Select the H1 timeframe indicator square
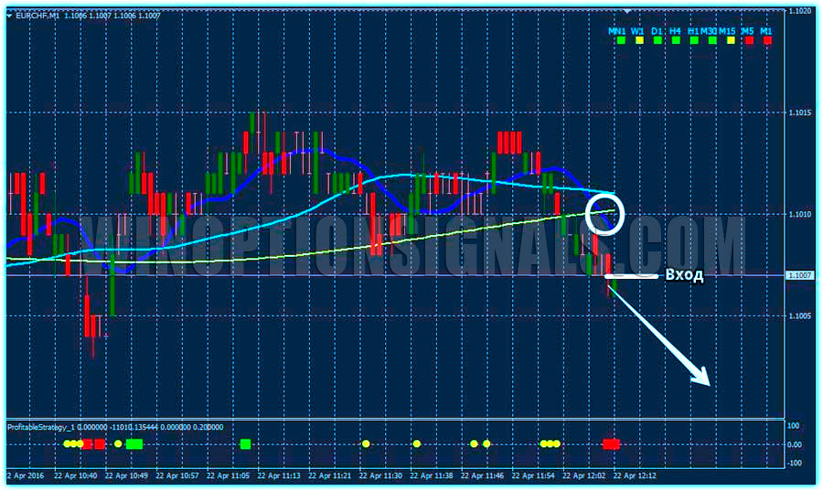 pyautogui.click(x=694, y=42)
